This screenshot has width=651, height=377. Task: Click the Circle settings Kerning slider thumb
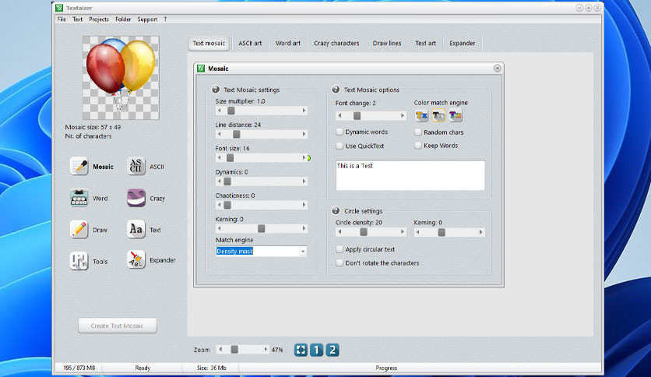[x=442, y=232]
